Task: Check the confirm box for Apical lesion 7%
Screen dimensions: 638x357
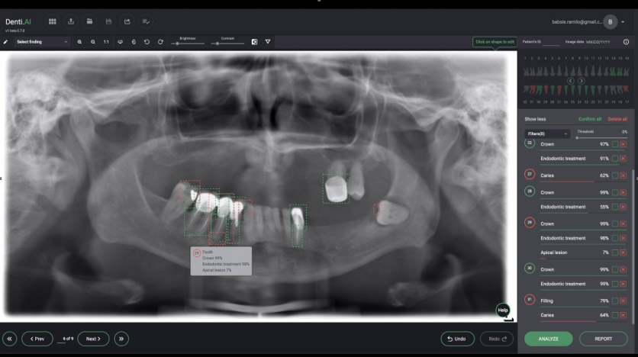Action: (614, 252)
